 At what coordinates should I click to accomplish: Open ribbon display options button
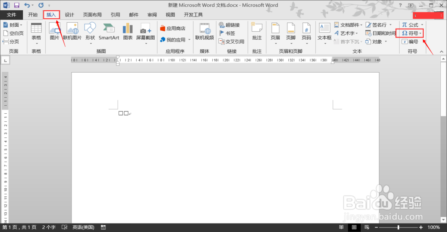click(x=410, y=5)
